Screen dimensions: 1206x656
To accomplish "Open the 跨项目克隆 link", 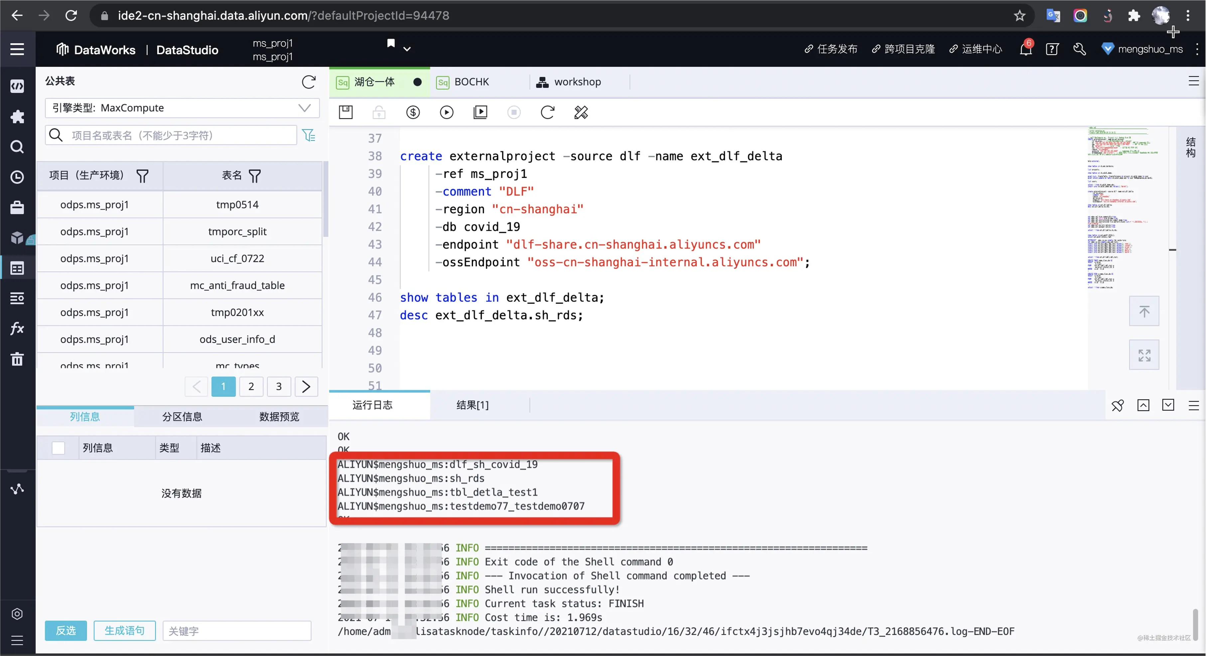I will [903, 49].
